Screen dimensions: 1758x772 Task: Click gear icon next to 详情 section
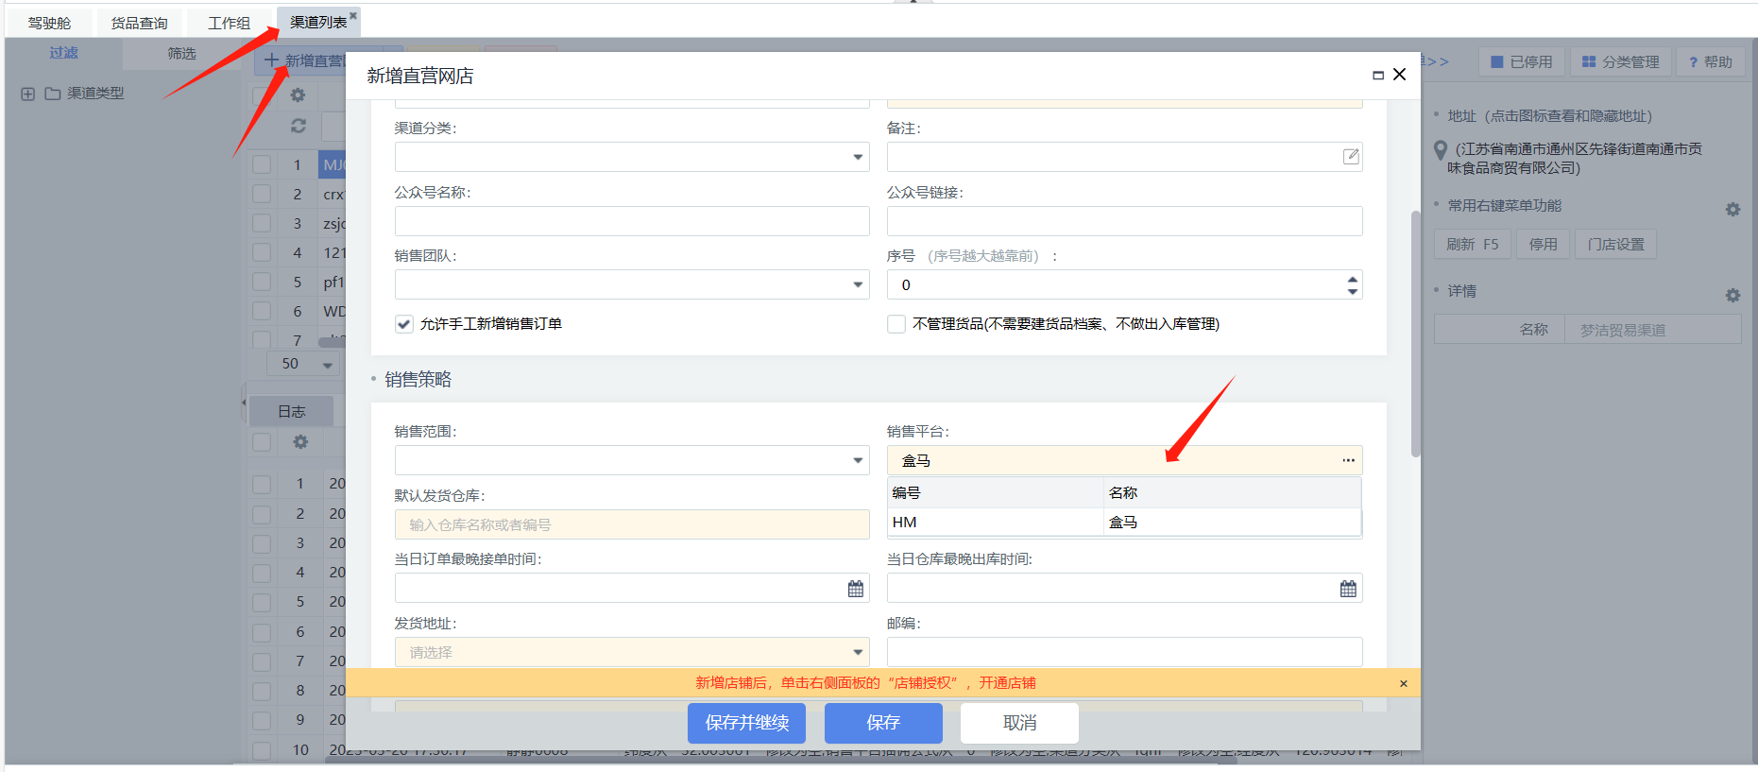click(1732, 296)
